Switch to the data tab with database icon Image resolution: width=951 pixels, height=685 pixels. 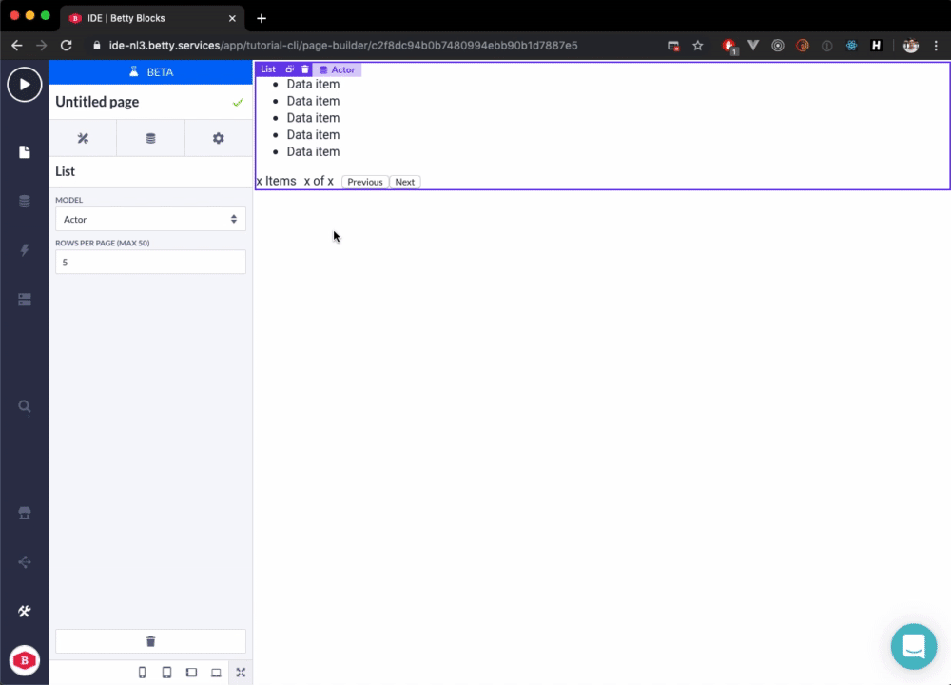[x=150, y=138]
